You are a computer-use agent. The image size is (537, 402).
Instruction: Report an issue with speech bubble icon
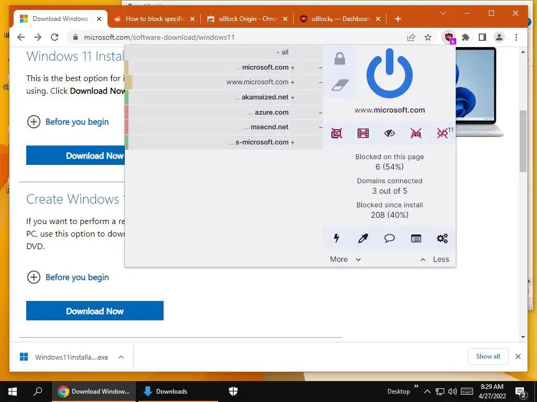click(390, 238)
